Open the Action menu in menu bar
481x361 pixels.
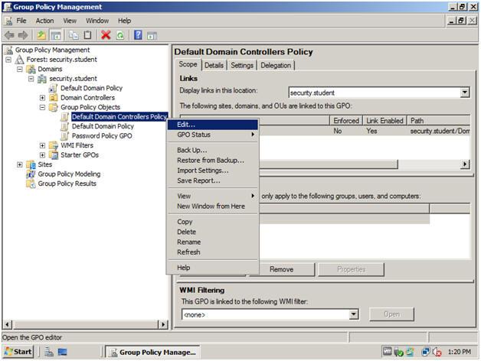(44, 21)
